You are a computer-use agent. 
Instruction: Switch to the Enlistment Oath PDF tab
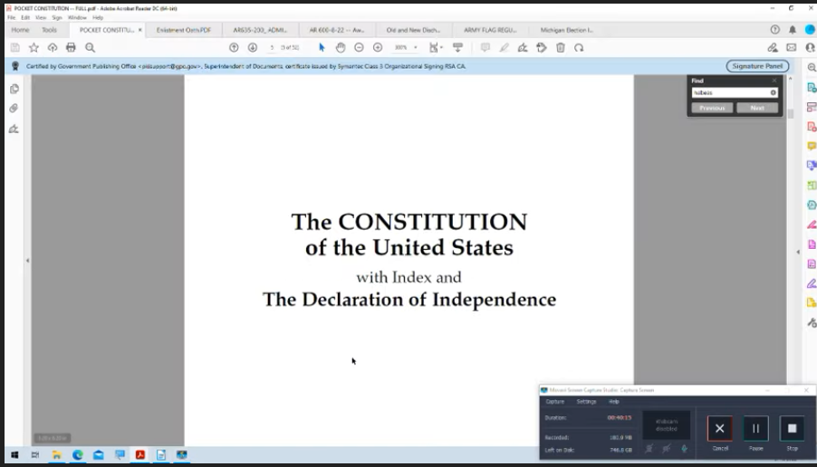click(x=183, y=30)
